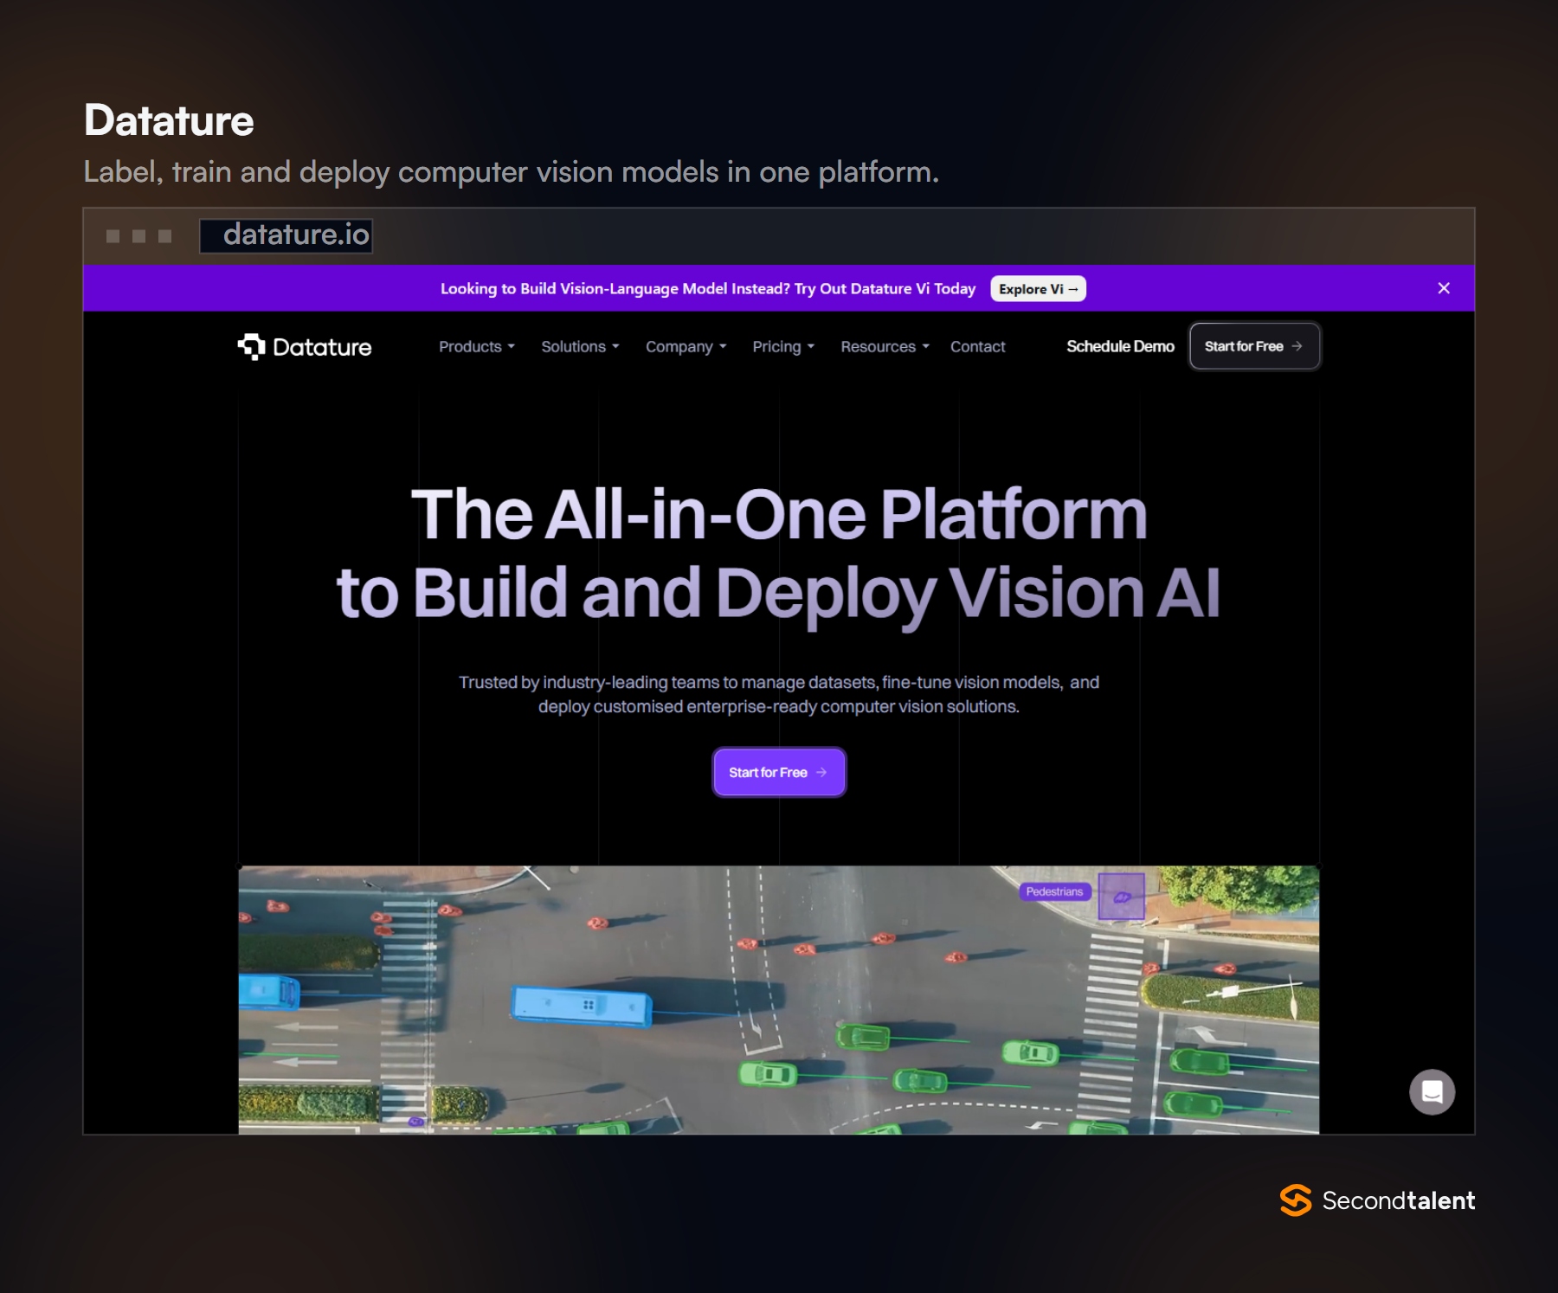Open the Company dropdown menu
Screen dimensions: 1558x1293
[686, 347]
